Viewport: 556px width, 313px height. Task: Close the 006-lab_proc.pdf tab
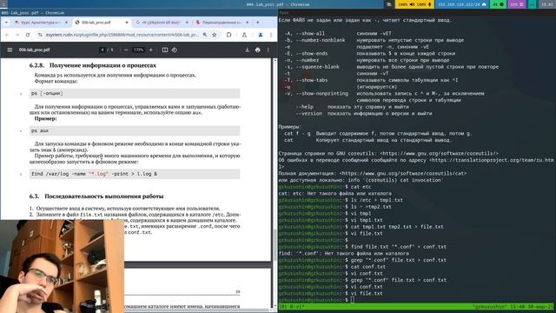pos(127,23)
